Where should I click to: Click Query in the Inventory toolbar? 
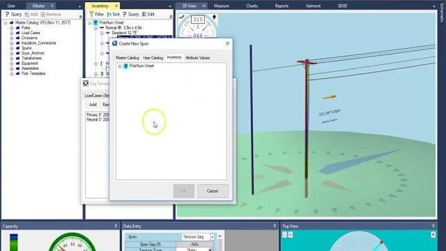[130, 14]
